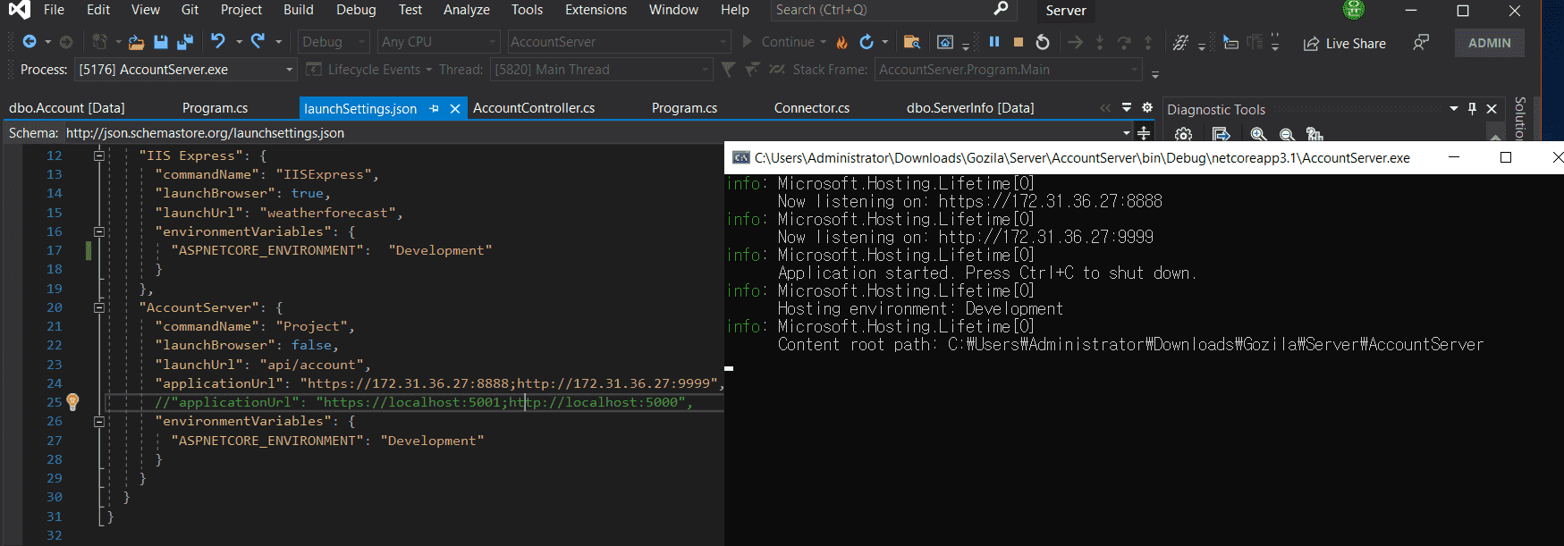Image resolution: width=1564 pixels, height=546 pixels.
Task: Open Diagnostic Tools settings gear
Action: point(1184,134)
